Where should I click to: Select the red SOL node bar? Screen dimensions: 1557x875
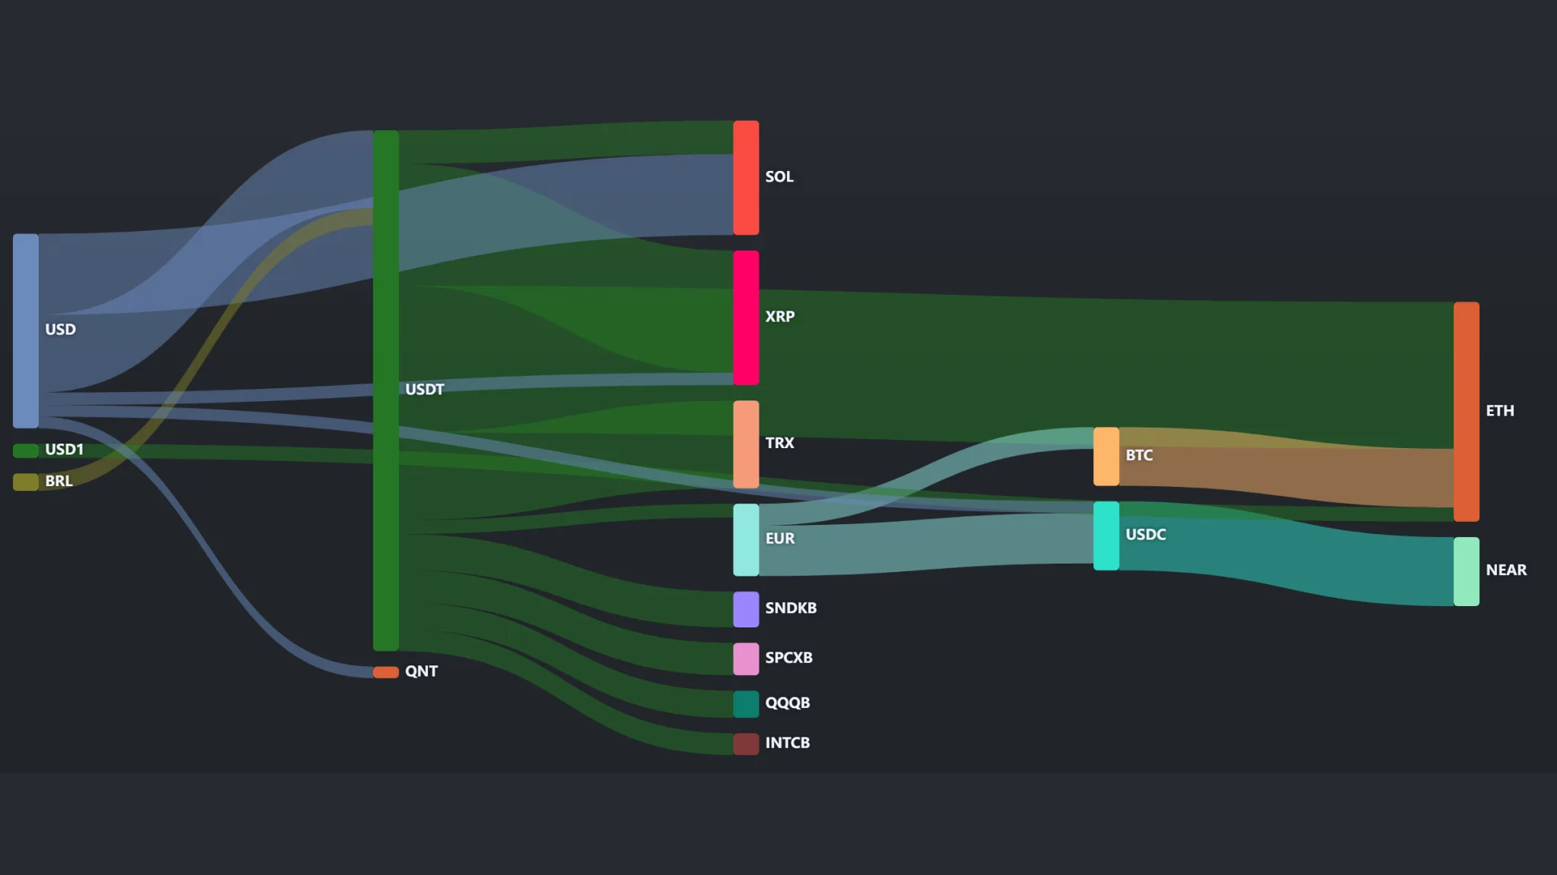(x=746, y=178)
